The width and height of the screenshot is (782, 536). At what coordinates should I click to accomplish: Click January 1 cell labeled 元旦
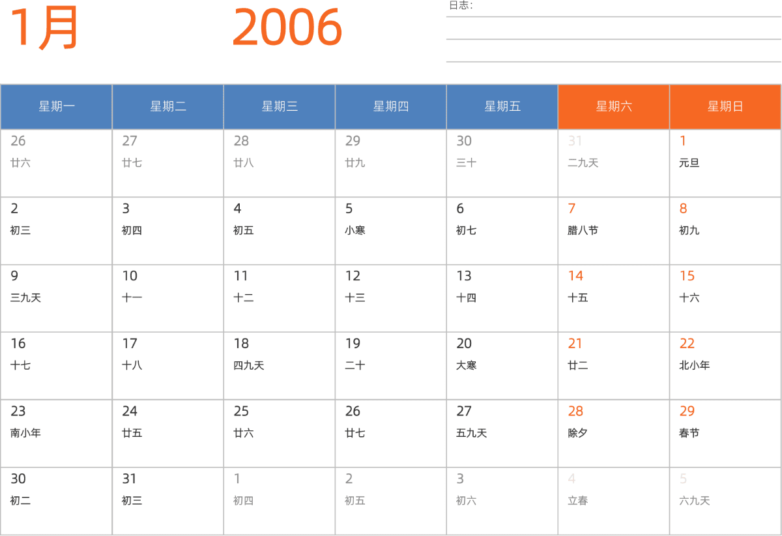pos(725,163)
